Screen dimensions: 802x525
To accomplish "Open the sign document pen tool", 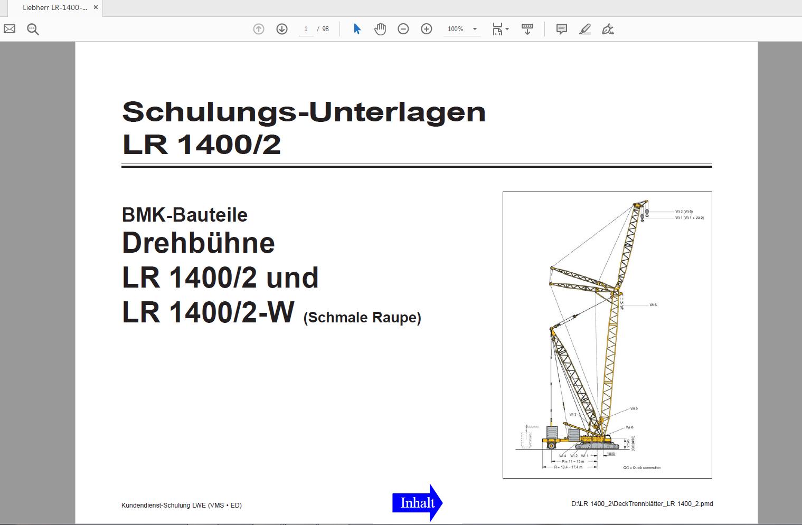I will tap(608, 29).
